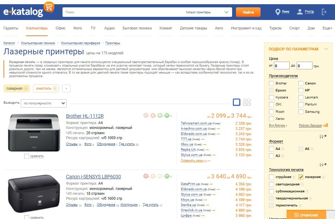Click the red sad face for Brother HL-1112R
The image size is (335, 219).
[x=146, y=115]
